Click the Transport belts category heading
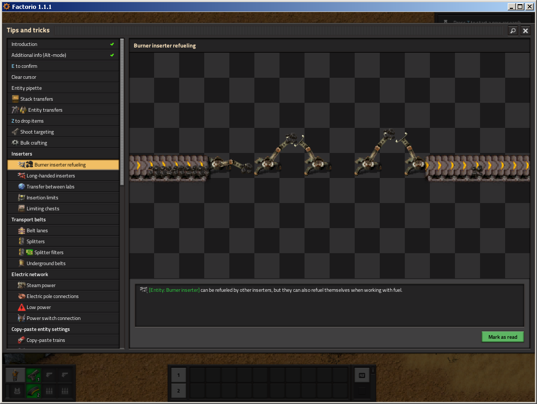 tap(28, 220)
